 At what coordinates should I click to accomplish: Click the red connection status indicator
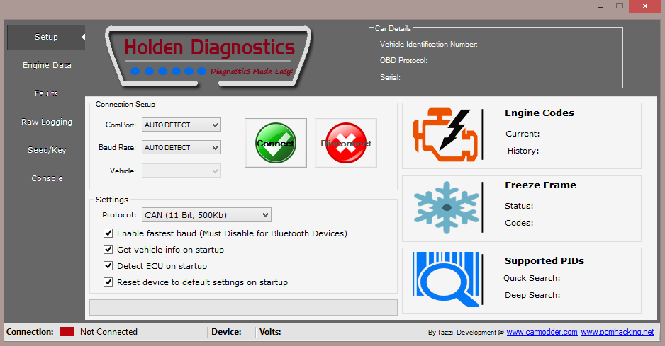(67, 332)
